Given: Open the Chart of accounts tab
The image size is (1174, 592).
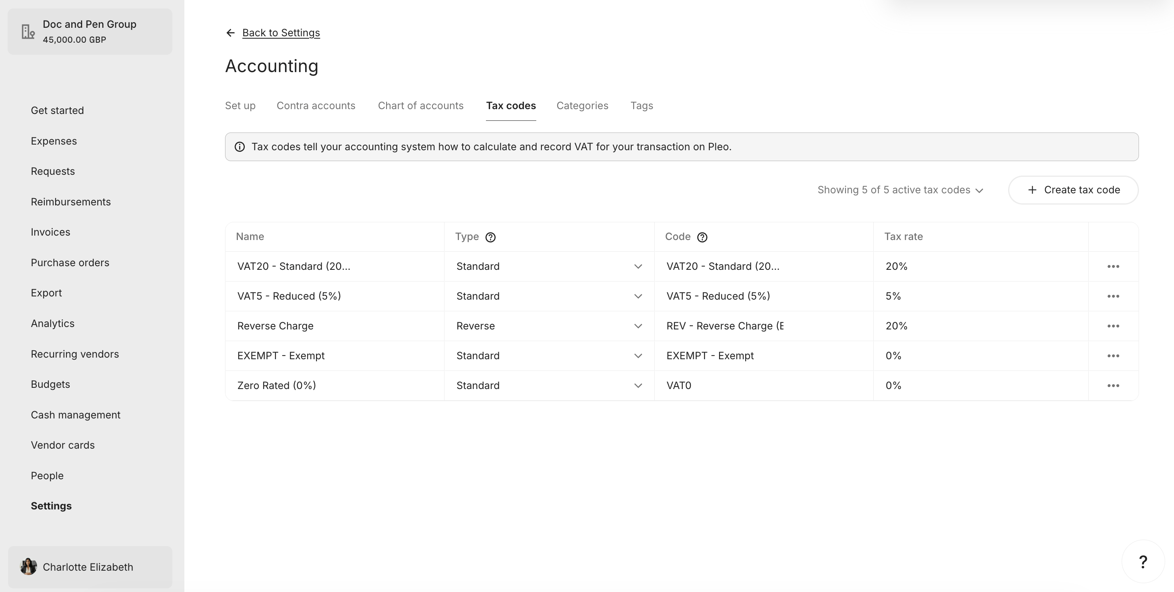Looking at the screenshot, I should click(x=420, y=106).
